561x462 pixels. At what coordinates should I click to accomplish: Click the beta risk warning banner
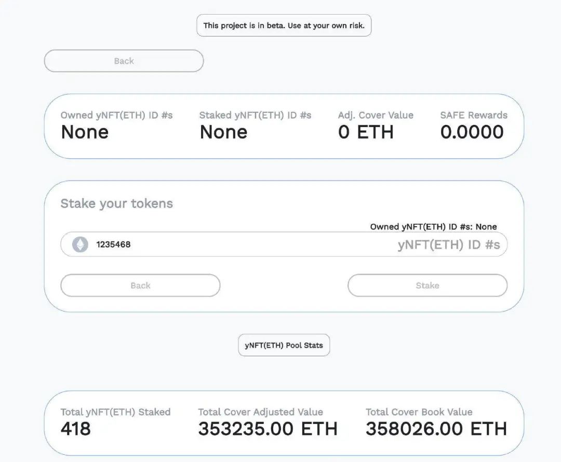click(284, 25)
